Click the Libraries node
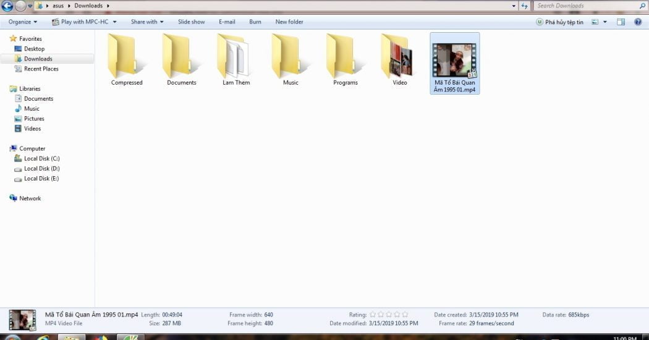The width and height of the screenshot is (649, 340). (x=30, y=88)
